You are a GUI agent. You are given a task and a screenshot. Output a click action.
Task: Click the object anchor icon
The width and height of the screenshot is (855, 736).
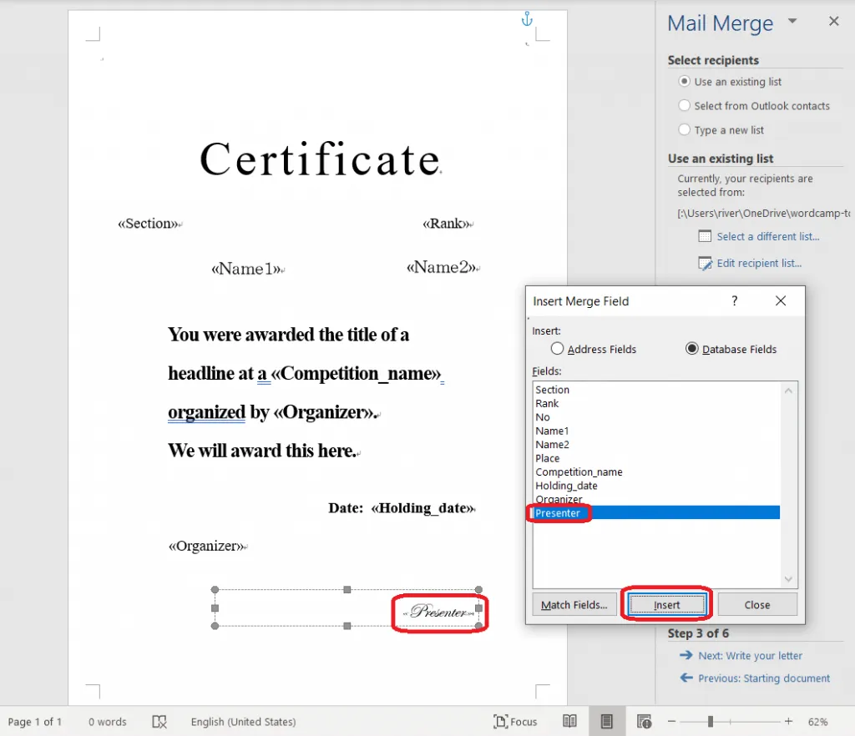point(527,18)
